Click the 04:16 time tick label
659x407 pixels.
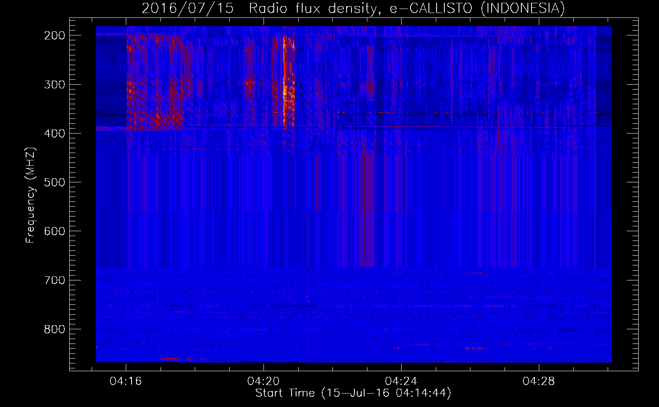(x=126, y=381)
